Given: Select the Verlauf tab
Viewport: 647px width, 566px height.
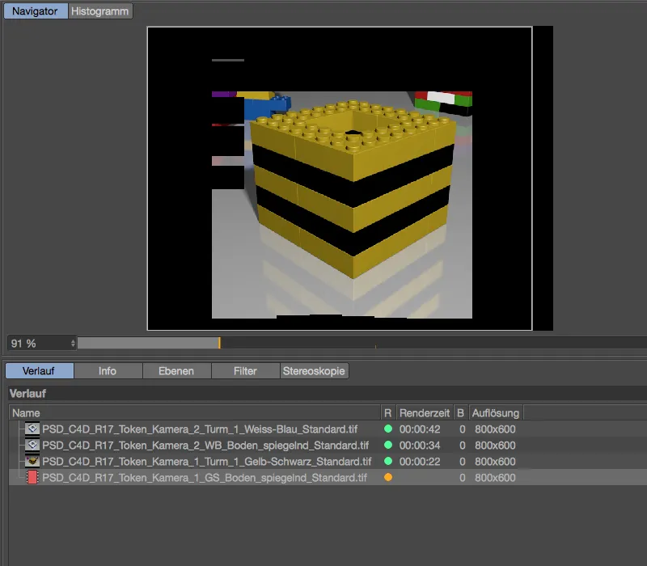Looking at the screenshot, I should [39, 371].
